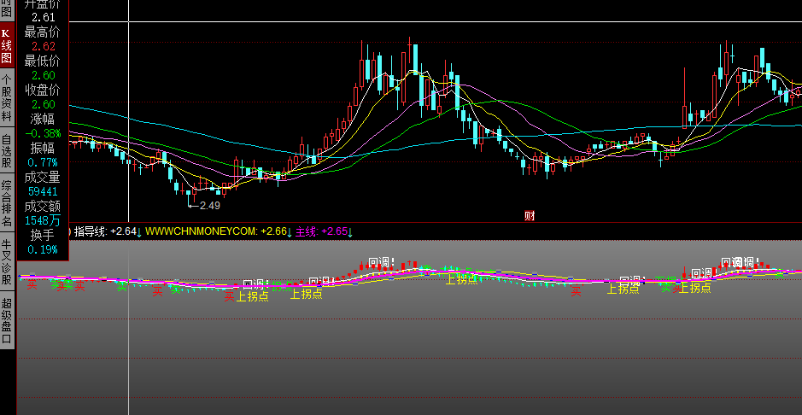Click the 成交量 label

tap(43, 178)
